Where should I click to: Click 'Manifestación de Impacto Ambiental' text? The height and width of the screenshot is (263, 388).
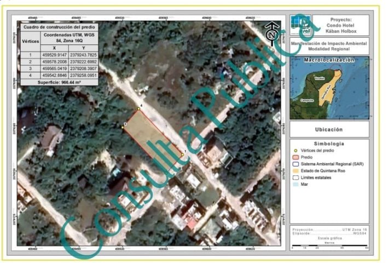pyautogui.click(x=329, y=43)
